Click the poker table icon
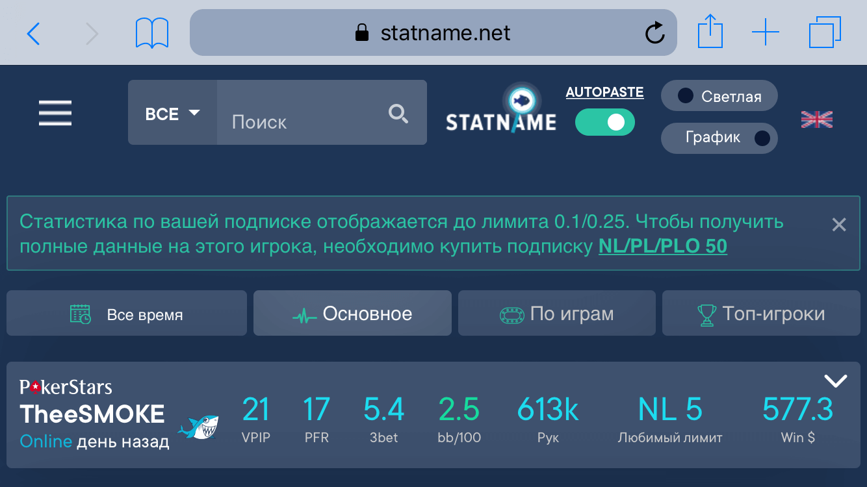Image resolution: width=867 pixels, height=487 pixels. tap(511, 315)
